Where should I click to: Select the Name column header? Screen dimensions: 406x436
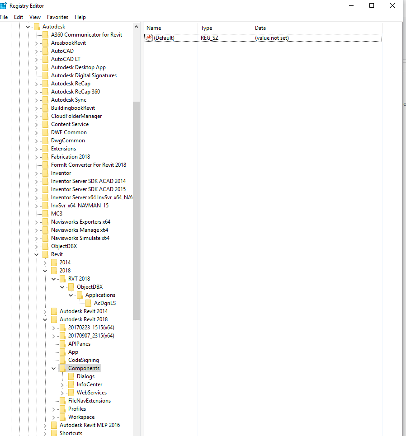pos(170,28)
